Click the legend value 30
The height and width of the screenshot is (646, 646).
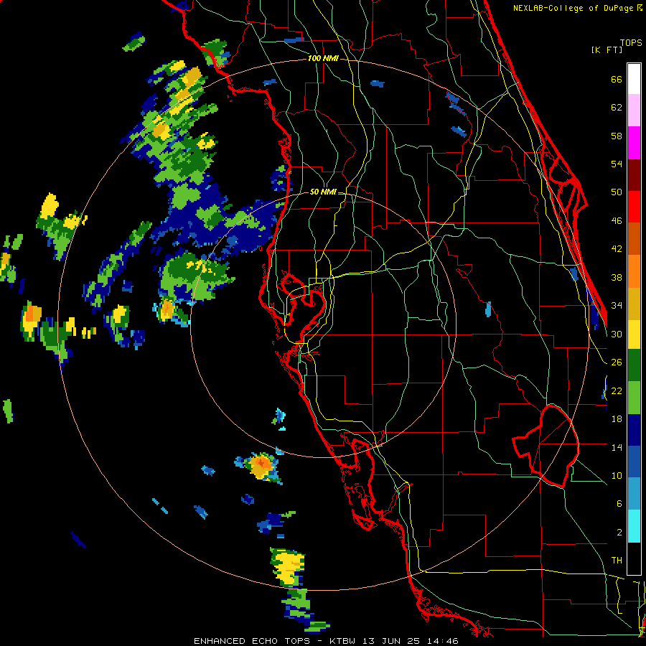point(617,334)
